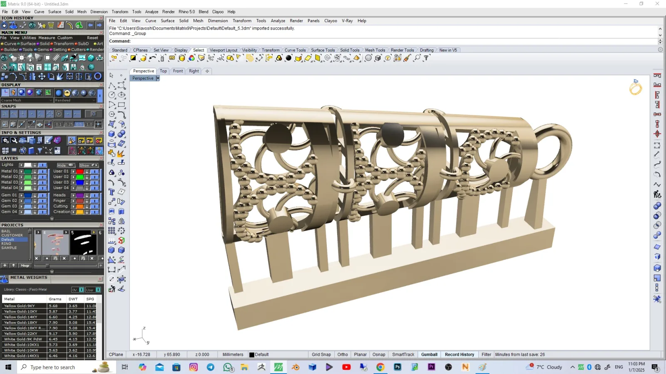Click the magnifier filter icon in Select toolbar

pos(417,58)
